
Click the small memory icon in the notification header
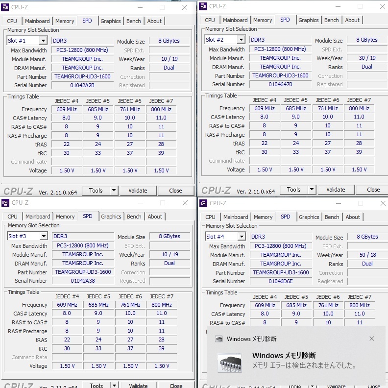219,339
